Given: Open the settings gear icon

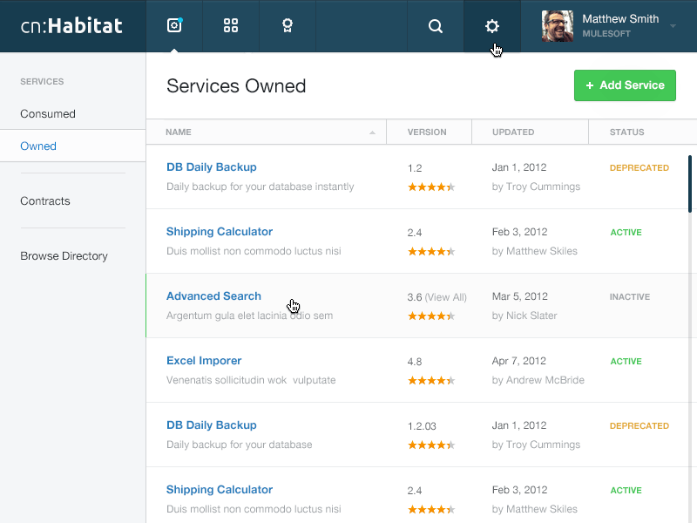Looking at the screenshot, I should click(x=492, y=26).
